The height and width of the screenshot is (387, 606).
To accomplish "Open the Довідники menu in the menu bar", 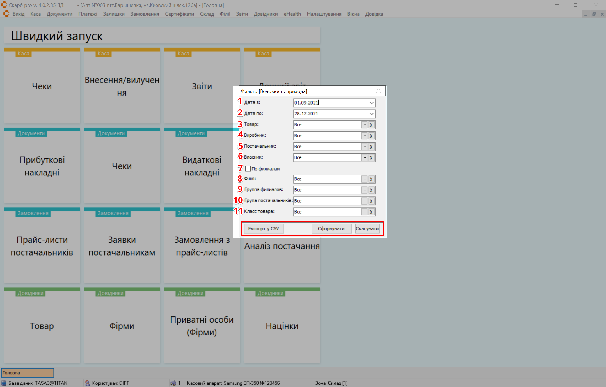I will tap(266, 14).
